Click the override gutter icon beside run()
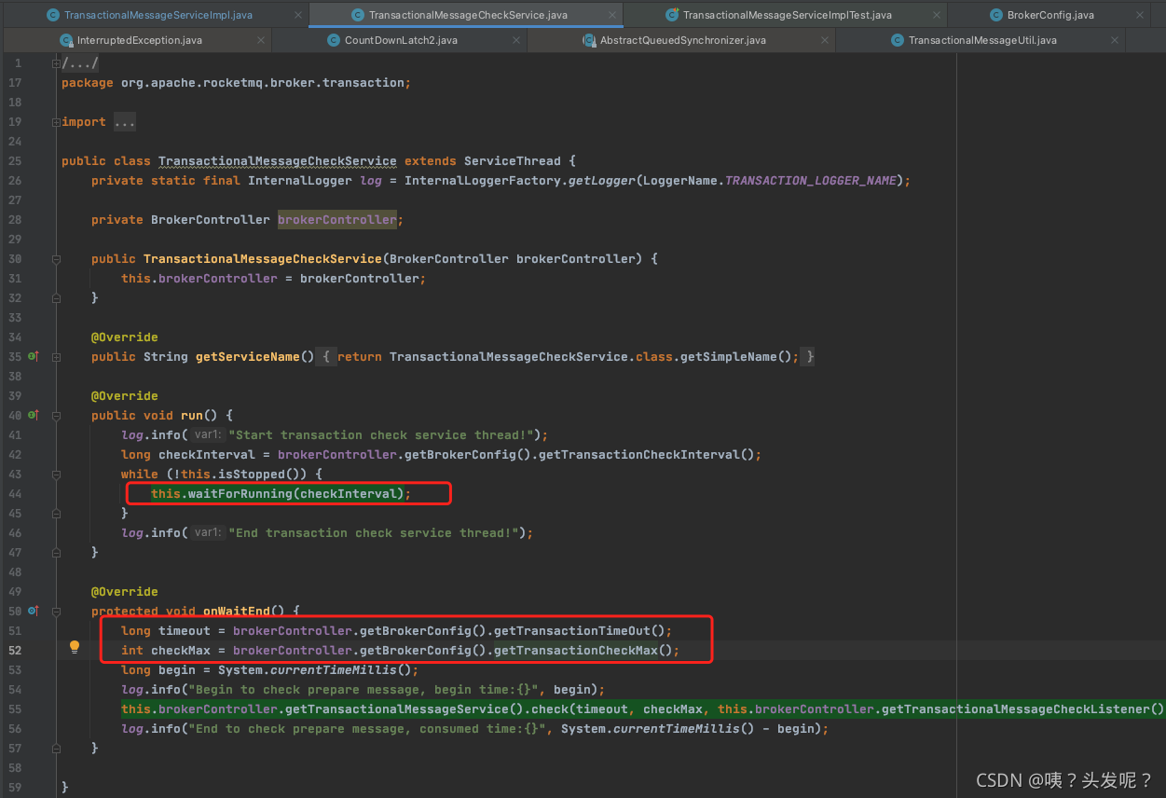Screen dimensions: 1166x798 pyautogui.click(x=33, y=415)
